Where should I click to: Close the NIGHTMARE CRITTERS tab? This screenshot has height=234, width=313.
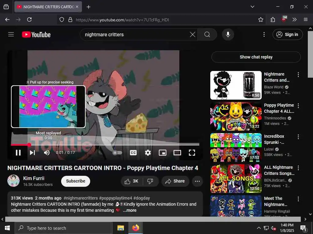click(77, 7)
